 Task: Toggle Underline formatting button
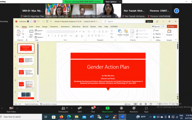[x=55, y=36]
